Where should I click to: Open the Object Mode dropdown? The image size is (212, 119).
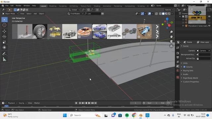[x=10, y=14]
